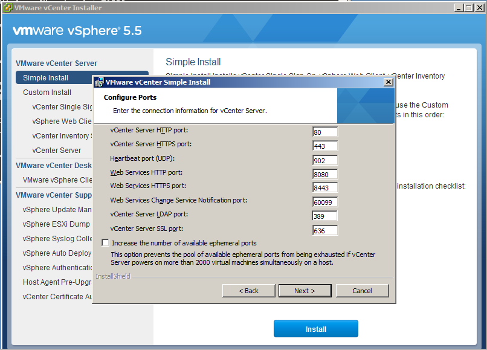Click the Web Services HTTPS port field

click(x=325, y=187)
